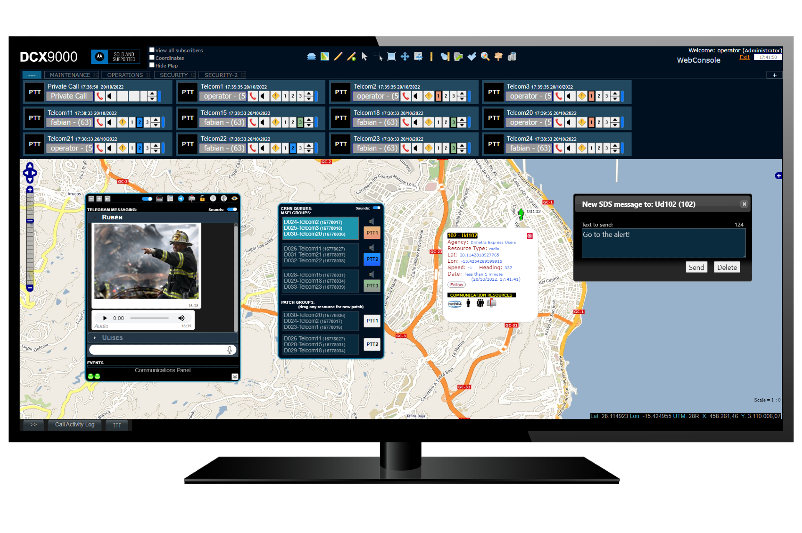Screen dimensions: 802x533
Task: Click the orange unlock padlock icon
Action: click(x=202, y=199)
